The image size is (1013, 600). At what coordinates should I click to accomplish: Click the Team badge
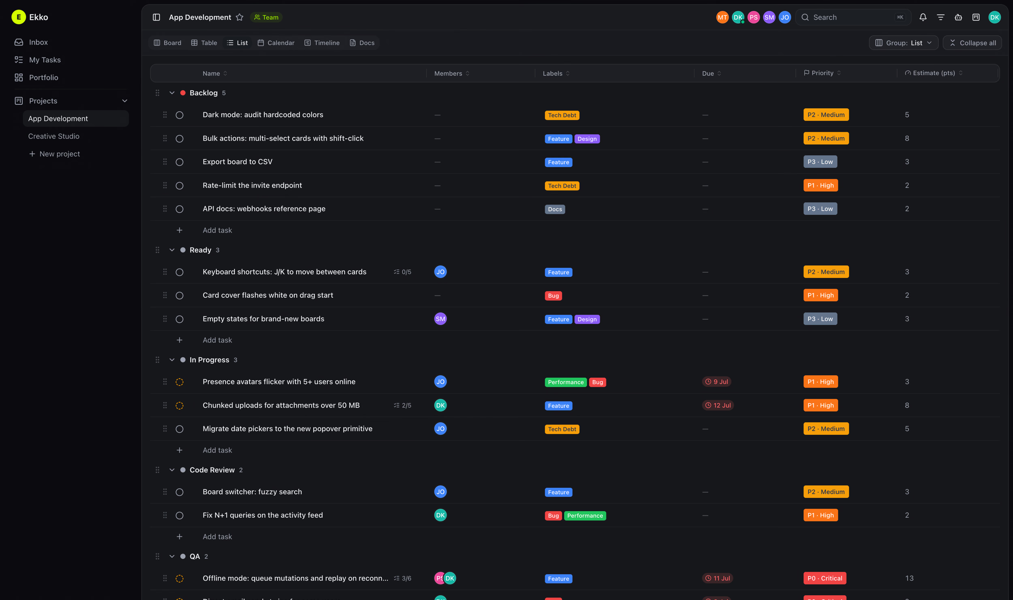click(x=266, y=17)
